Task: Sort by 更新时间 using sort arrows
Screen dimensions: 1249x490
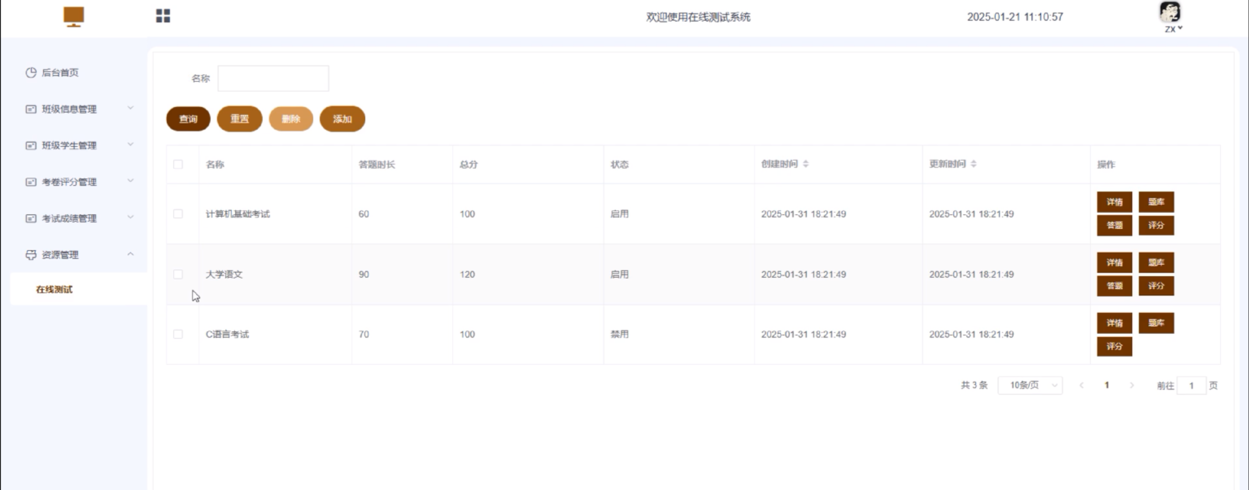Action: coord(973,164)
